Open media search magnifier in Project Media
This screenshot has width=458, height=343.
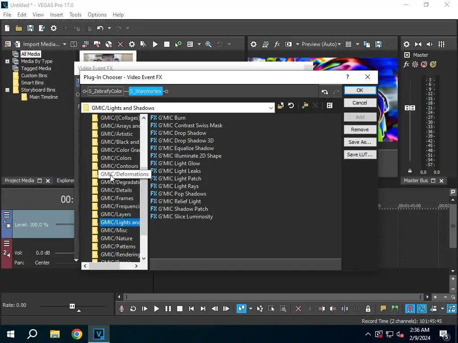[x=208, y=44]
